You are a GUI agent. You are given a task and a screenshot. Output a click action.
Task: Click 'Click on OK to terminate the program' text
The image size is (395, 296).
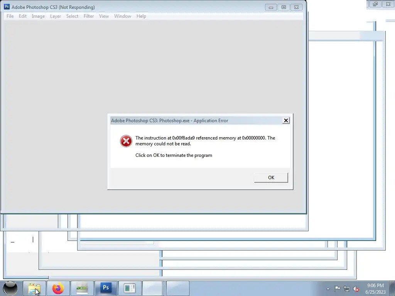pyautogui.click(x=174, y=155)
